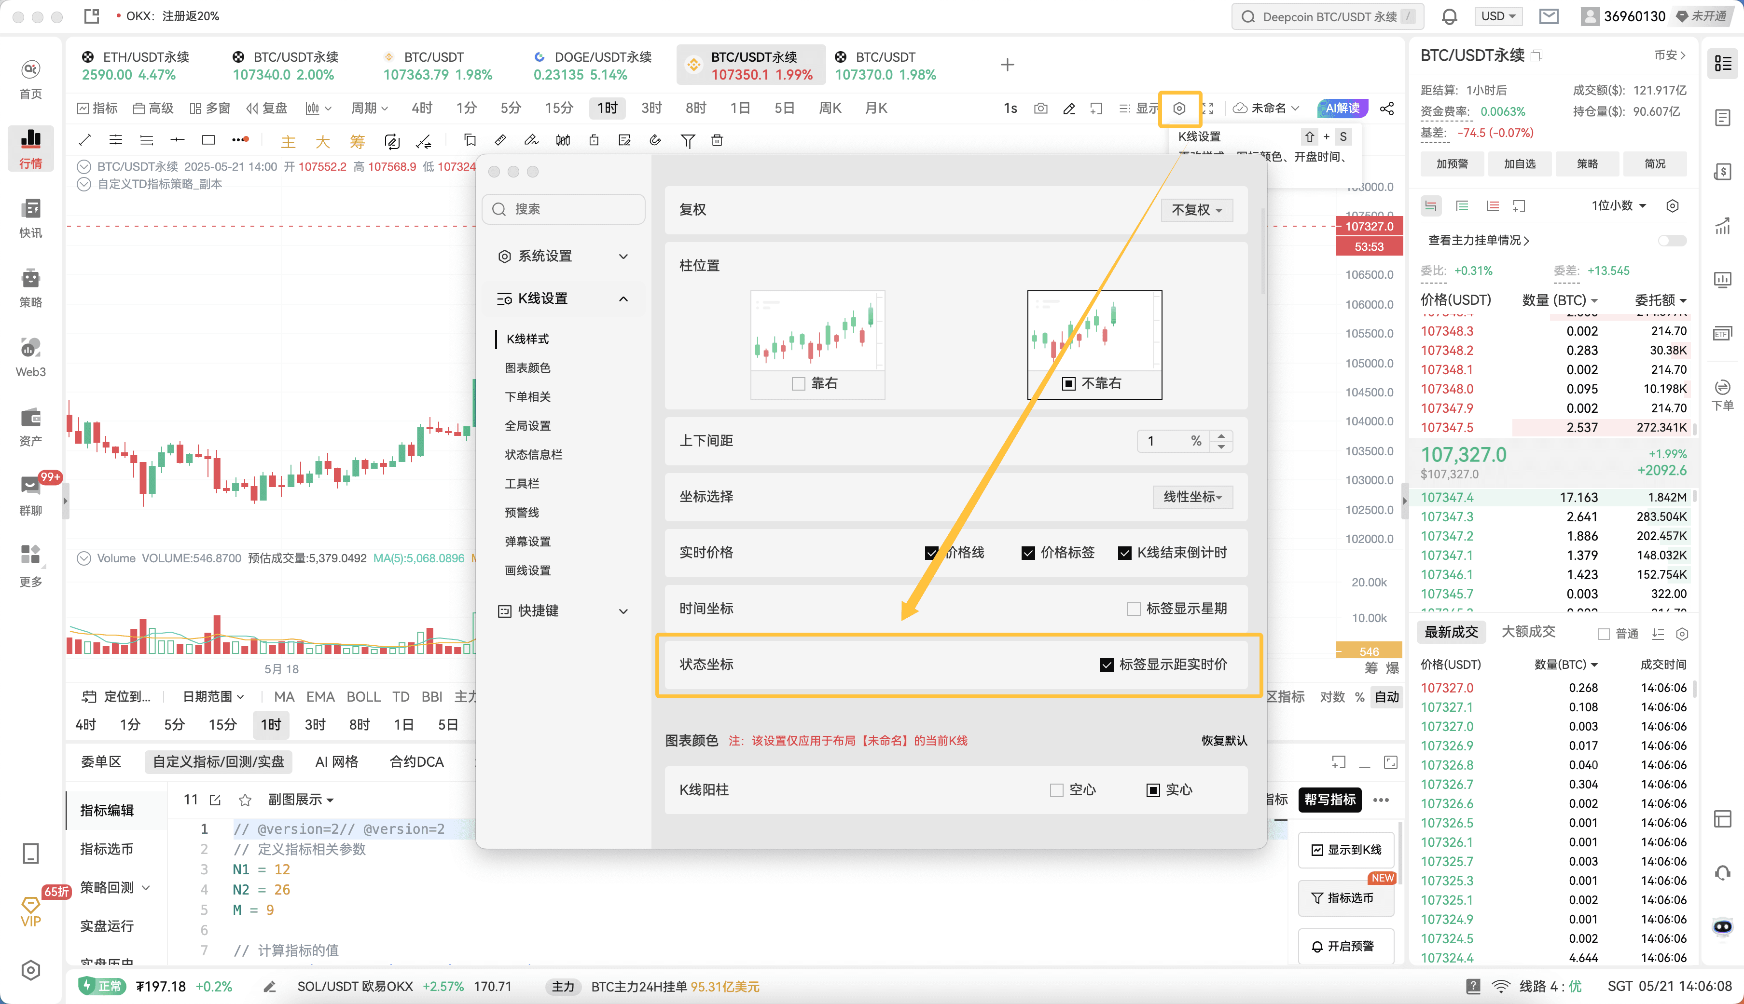Switch to the DOGE/USDT永续 tab
This screenshot has height=1004, width=1744.
click(x=593, y=66)
